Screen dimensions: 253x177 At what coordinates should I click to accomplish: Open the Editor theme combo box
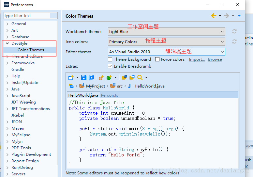pyautogui.click(x=167, y=52)
